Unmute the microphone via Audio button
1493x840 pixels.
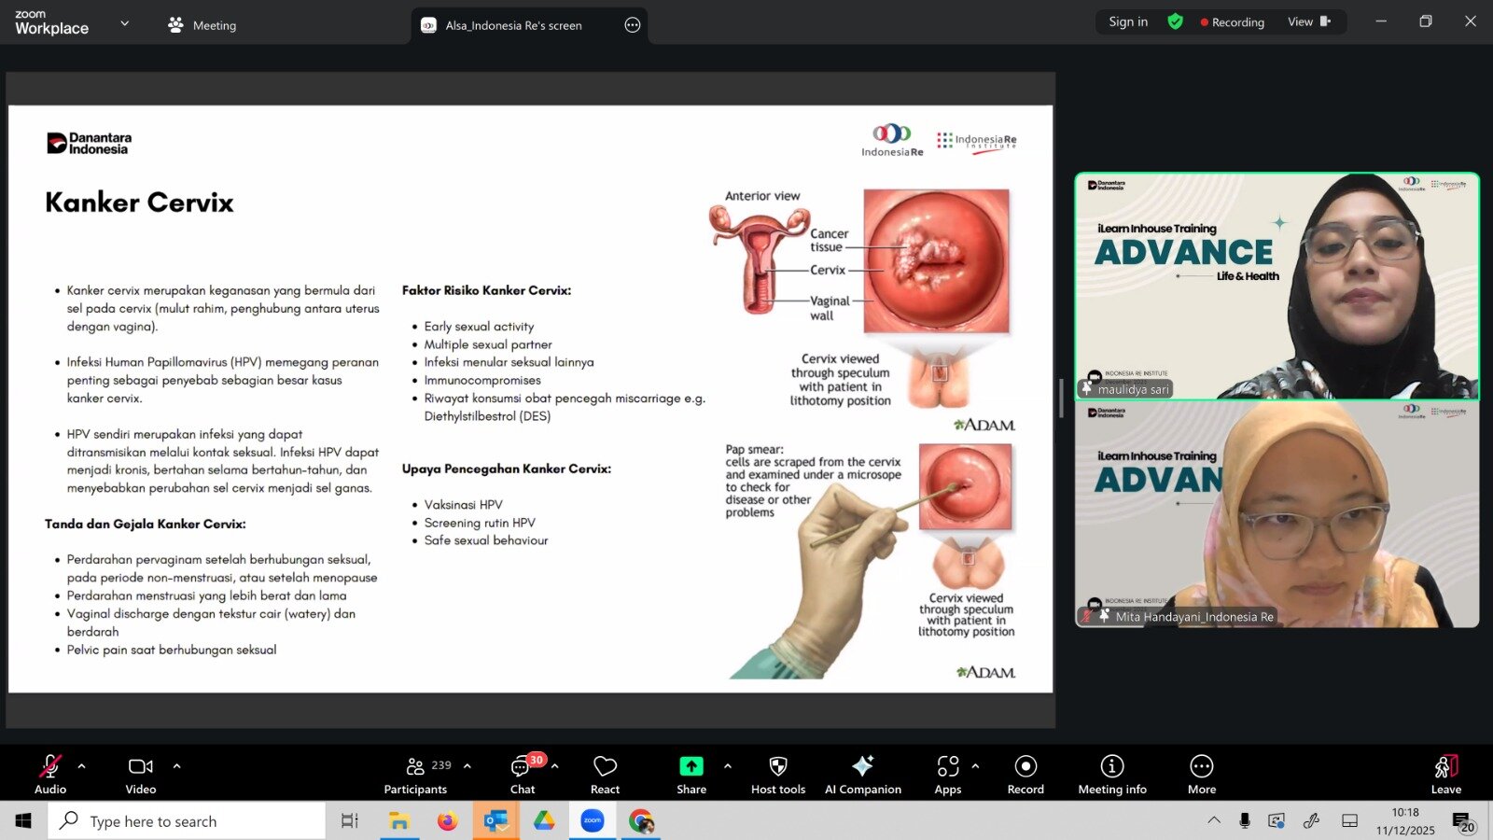point(50,774)
